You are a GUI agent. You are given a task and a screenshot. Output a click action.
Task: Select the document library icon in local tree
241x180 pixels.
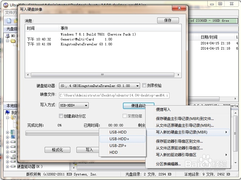[x=13, y=132]
